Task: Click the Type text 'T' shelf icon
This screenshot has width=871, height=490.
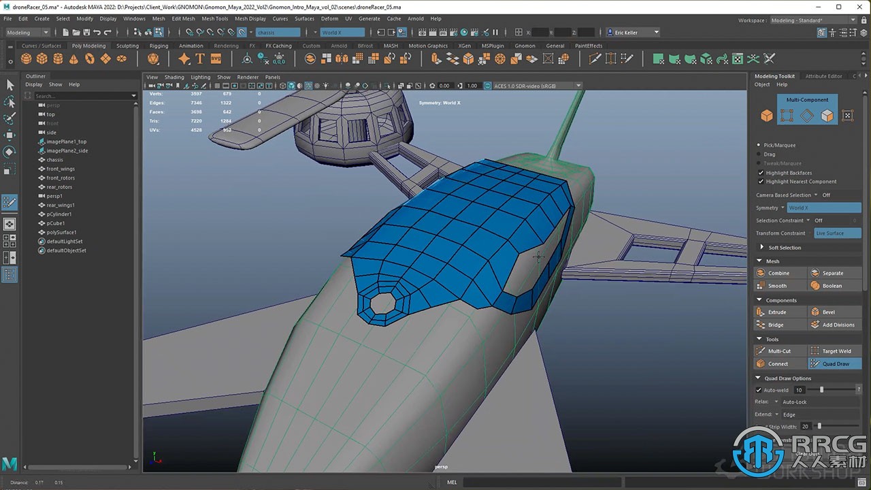Action: (200, 59)
